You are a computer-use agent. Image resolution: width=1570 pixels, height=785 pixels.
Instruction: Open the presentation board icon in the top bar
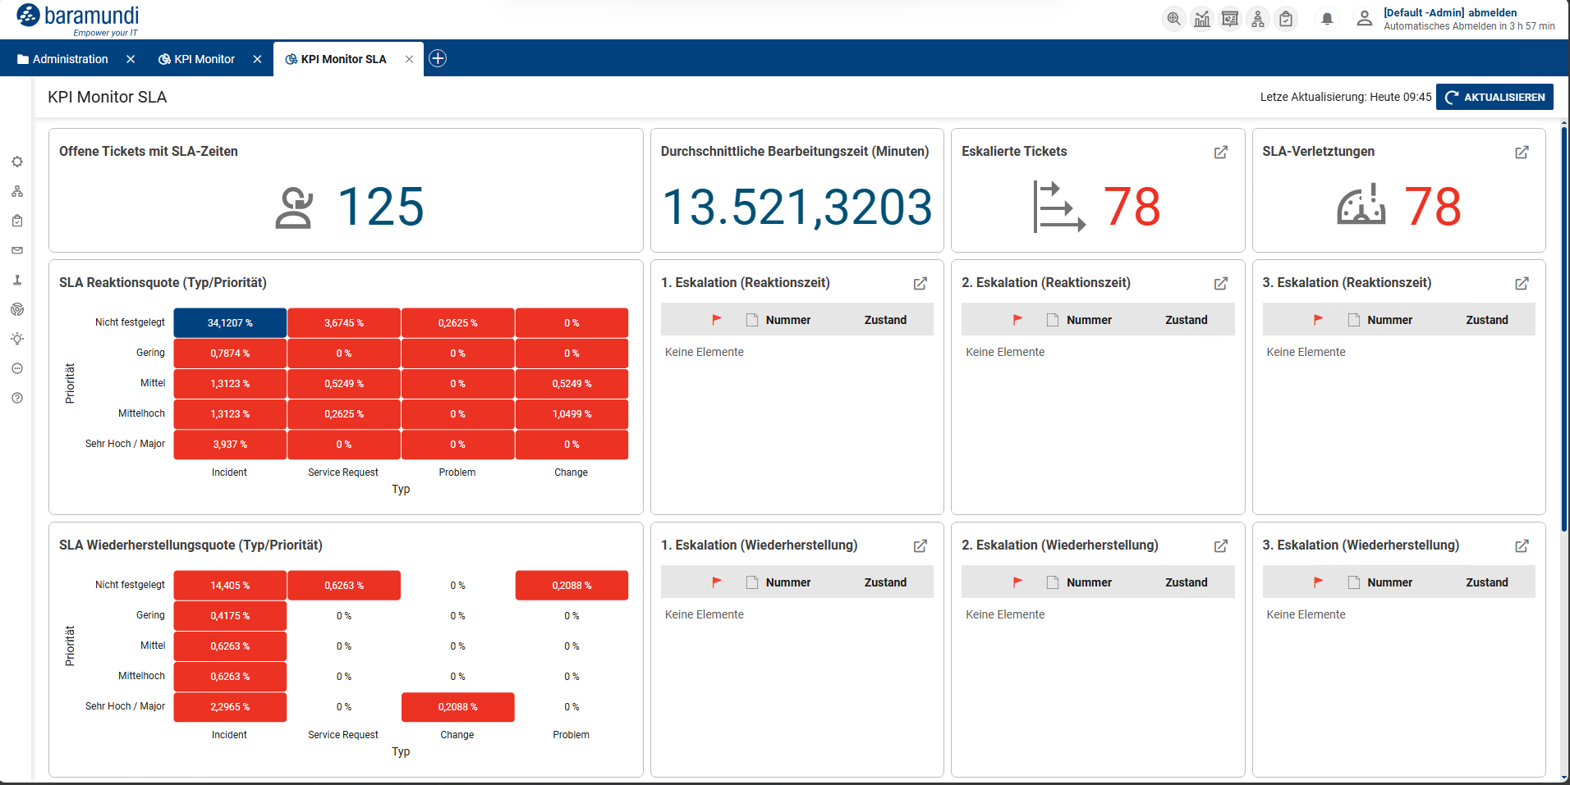pyautogui.click(x=1229, y=18)
